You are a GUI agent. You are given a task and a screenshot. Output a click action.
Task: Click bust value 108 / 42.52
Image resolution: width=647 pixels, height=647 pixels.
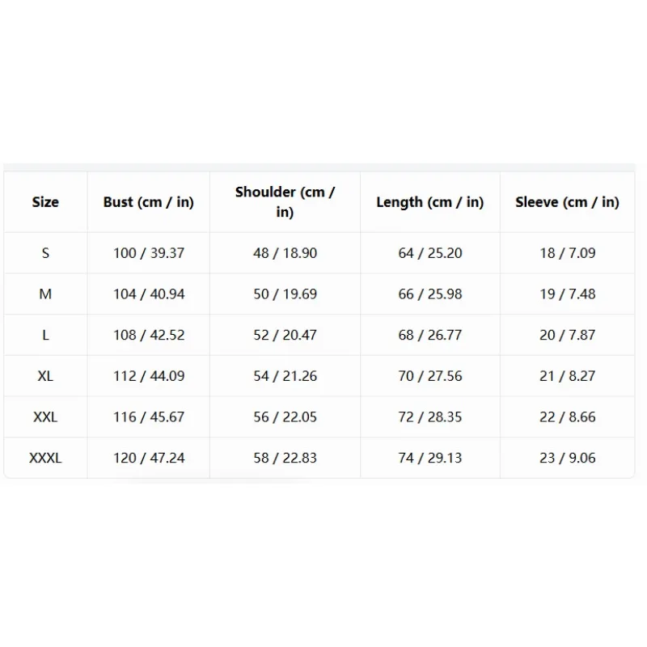149,335
